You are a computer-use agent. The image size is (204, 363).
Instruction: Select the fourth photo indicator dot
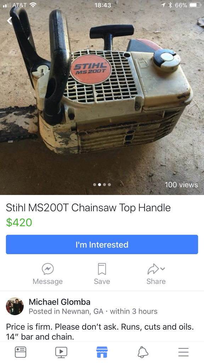pyautogui.click(x=109, y=185)
